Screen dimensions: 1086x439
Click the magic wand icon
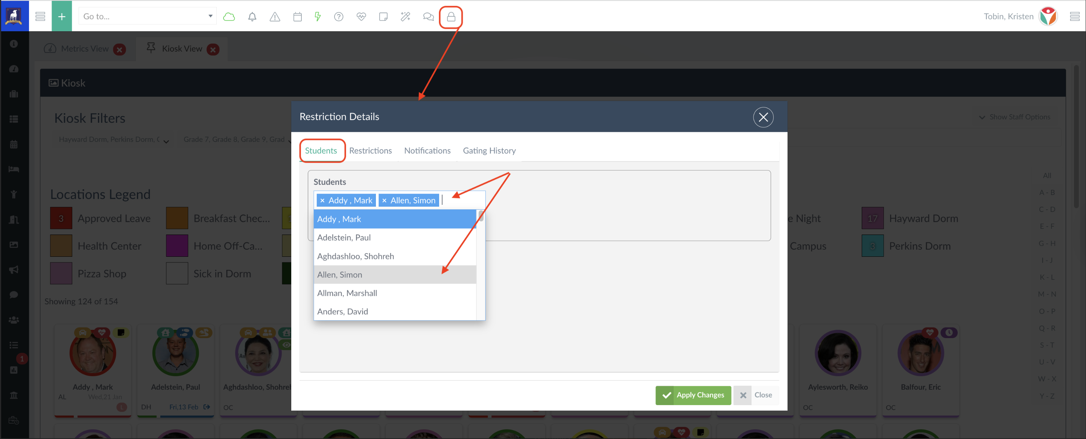click(405, 17)
